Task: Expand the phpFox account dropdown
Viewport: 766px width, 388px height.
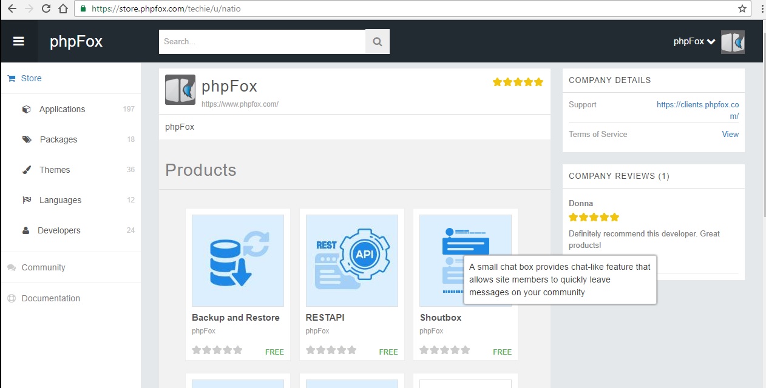Action: point(694,42)
